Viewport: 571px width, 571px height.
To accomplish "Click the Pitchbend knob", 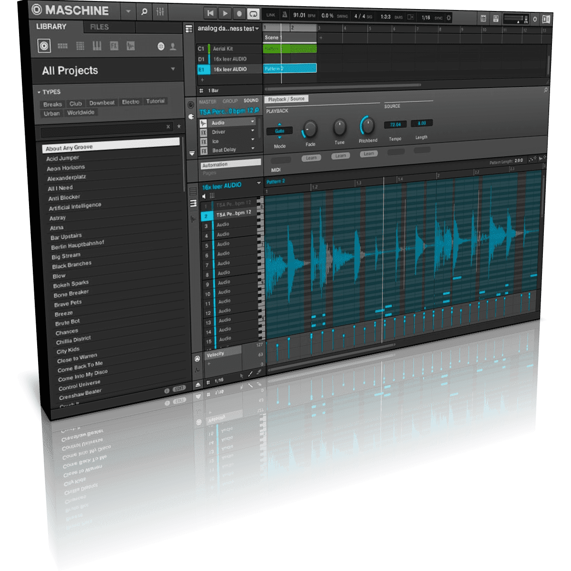I will coord(367,125).
